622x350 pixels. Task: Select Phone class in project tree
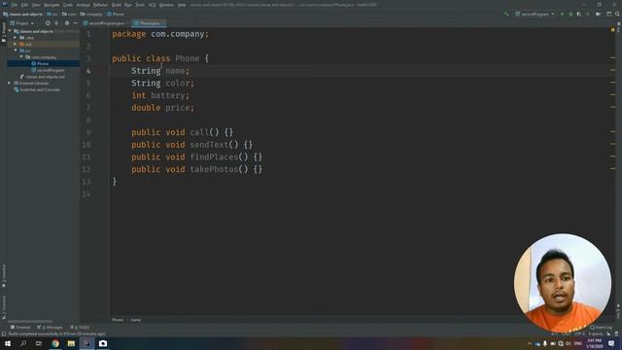[x=43, y=63]
